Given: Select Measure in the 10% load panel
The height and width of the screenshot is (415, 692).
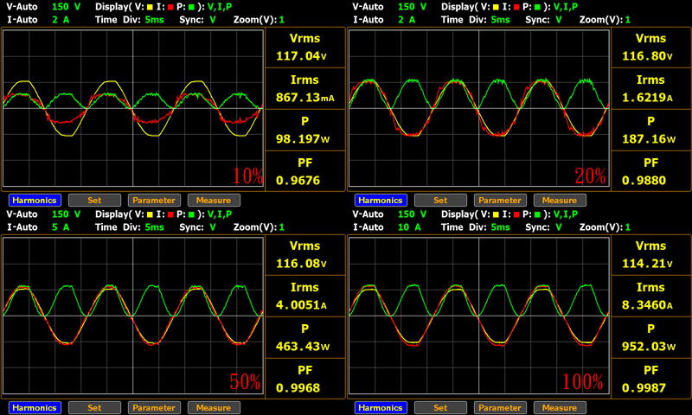Looking at the screenshot, I should 214,201.
